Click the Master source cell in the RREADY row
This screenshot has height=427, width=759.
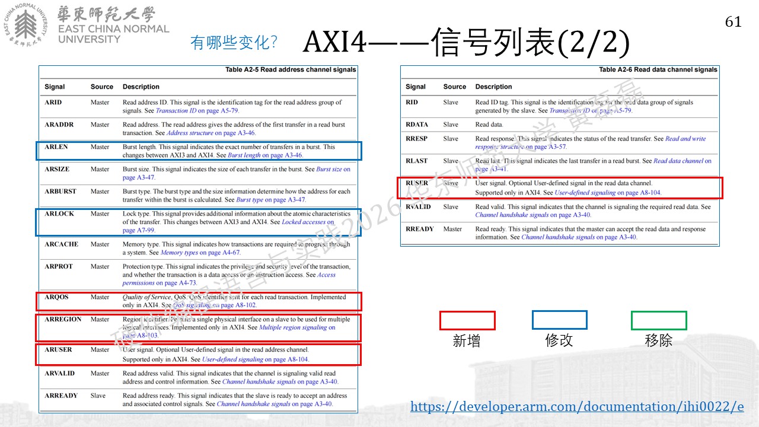(x=453, y=229)
